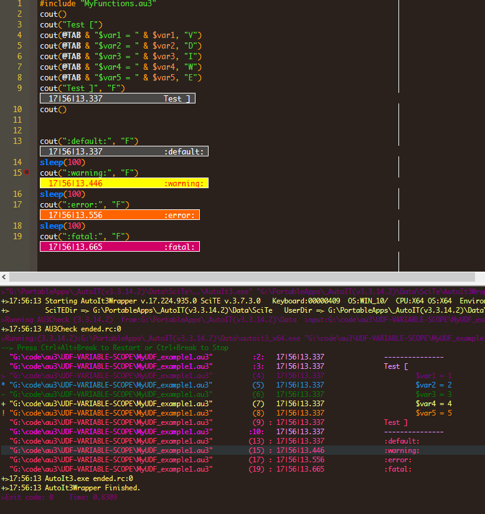Place cursor on the $var2 cout line
This screenshot has width=485, height=514.
pos(121,45)
